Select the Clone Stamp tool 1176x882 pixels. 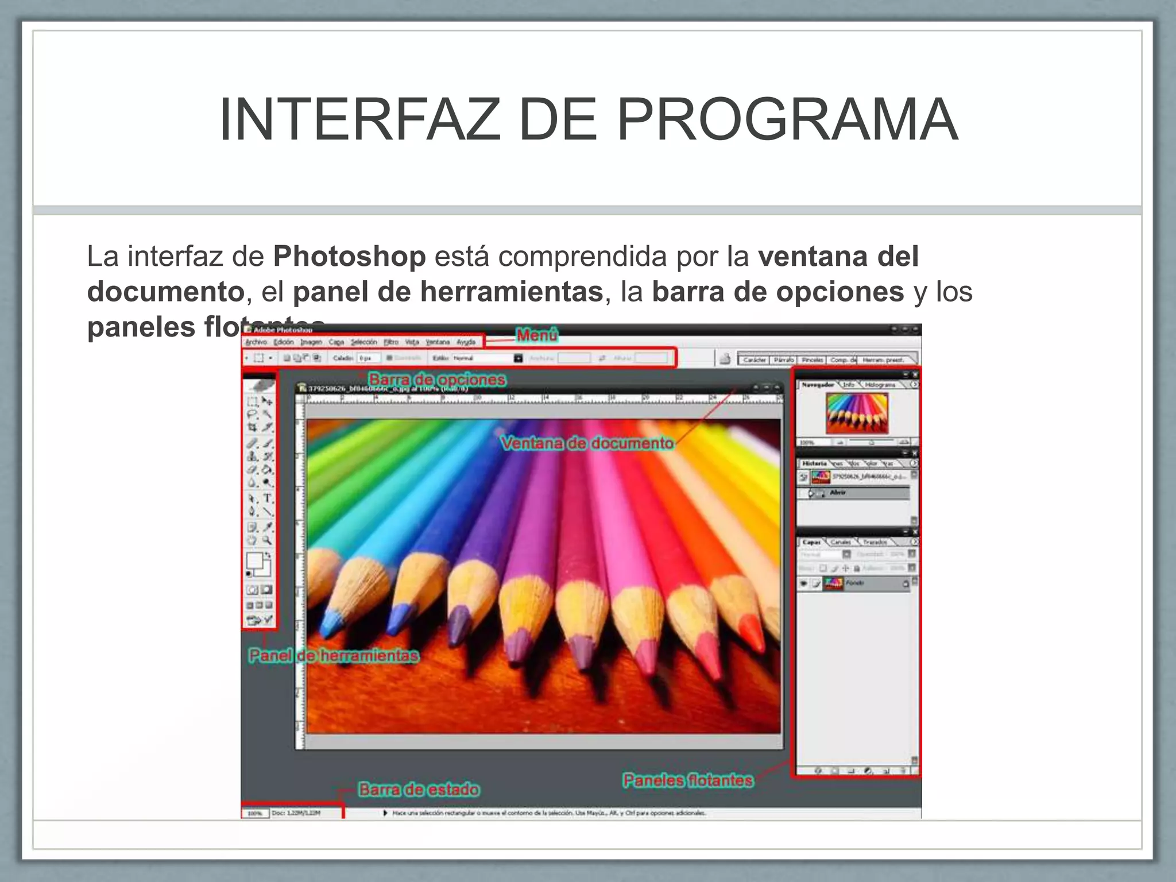coord(252,457)
